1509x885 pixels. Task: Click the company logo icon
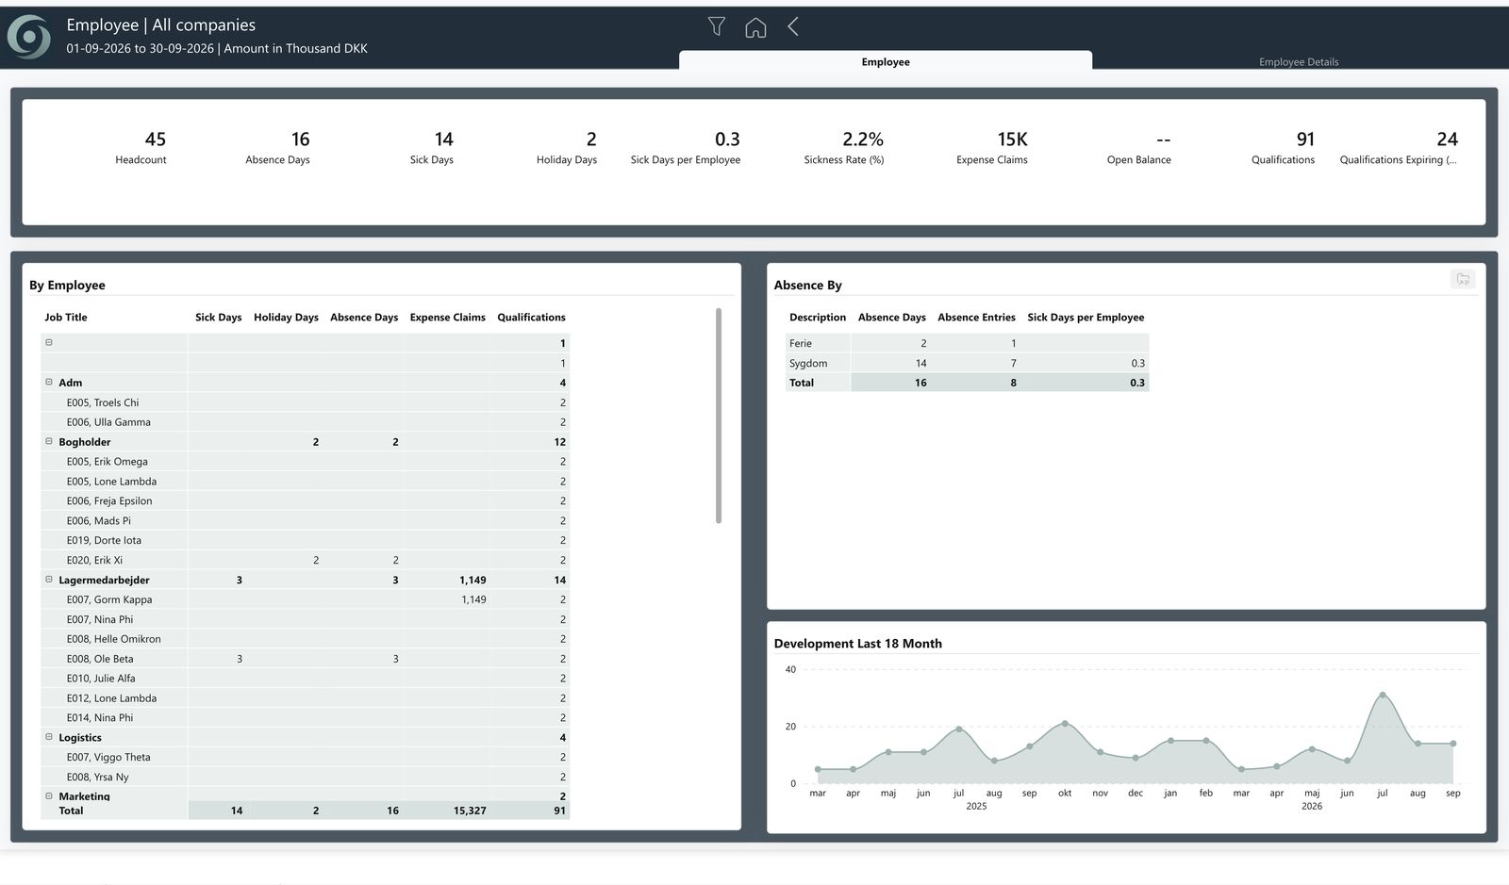tap(28, 37)
